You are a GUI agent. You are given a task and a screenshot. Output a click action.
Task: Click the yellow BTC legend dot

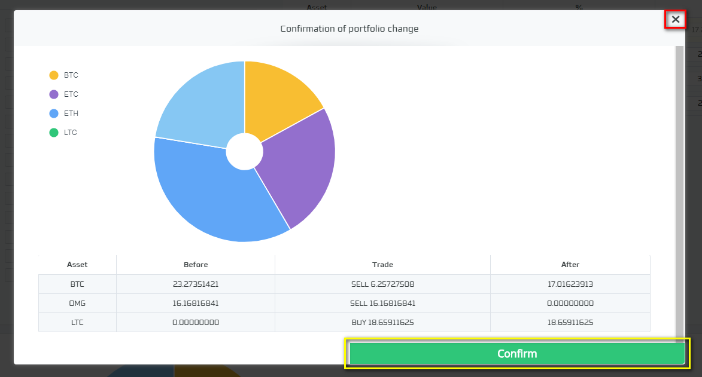click(x=54, y=75)
